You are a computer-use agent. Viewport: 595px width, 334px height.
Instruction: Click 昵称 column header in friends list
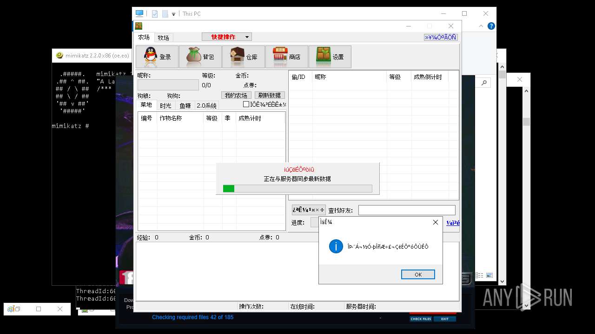350,77
